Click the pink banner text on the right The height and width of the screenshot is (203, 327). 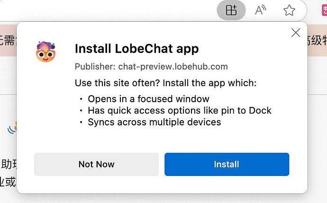317,40
